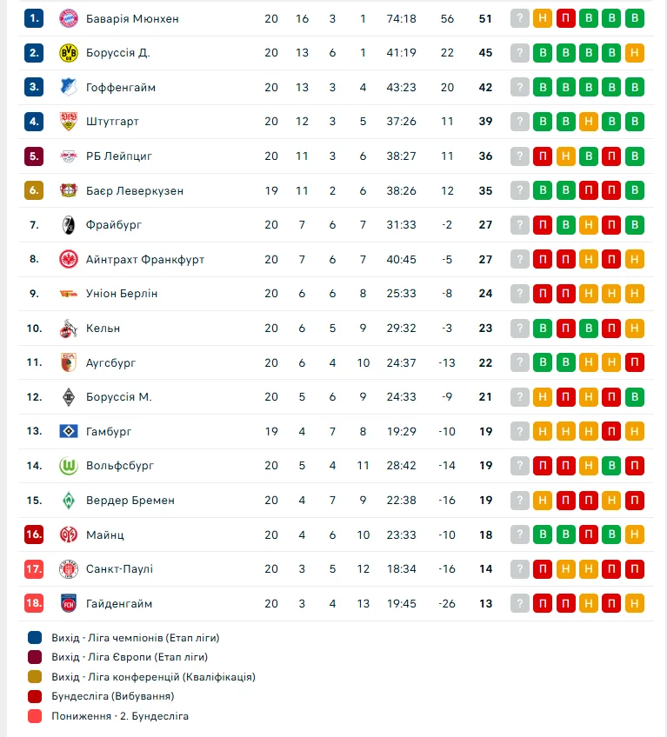This screenshot has width=667, height=737.
Task: Click gray question-mark badge in Баварія row
Action: pyautogui.click(x=520, y=18)
